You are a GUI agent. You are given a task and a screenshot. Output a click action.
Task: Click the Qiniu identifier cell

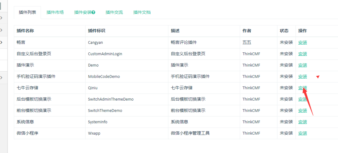[93, 88]
